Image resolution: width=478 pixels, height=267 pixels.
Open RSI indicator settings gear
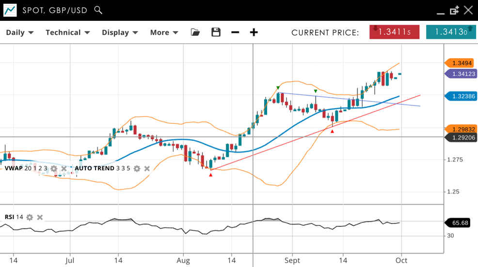pyautogui.click(x=30, y=217)
